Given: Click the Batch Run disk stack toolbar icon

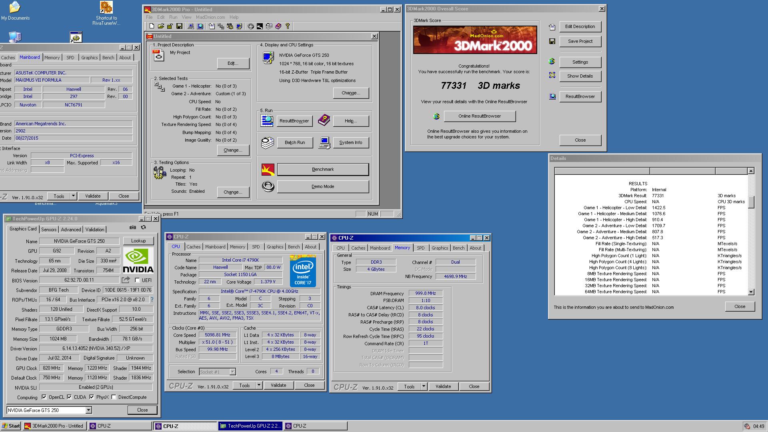Looking at the screenshot, I should tap(269, 26).
